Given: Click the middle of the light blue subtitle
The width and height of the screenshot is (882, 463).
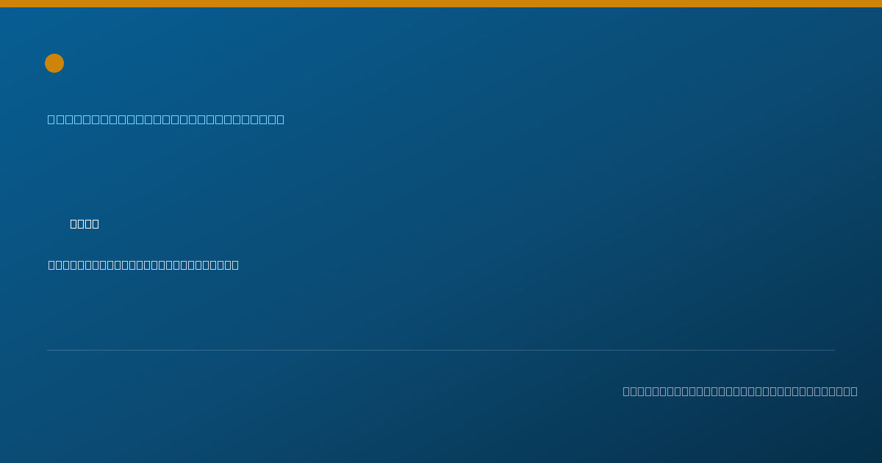Looking at the screenshot, I should (166, 119).
